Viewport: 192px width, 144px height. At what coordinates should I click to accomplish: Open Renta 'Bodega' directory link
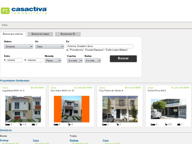4,141
